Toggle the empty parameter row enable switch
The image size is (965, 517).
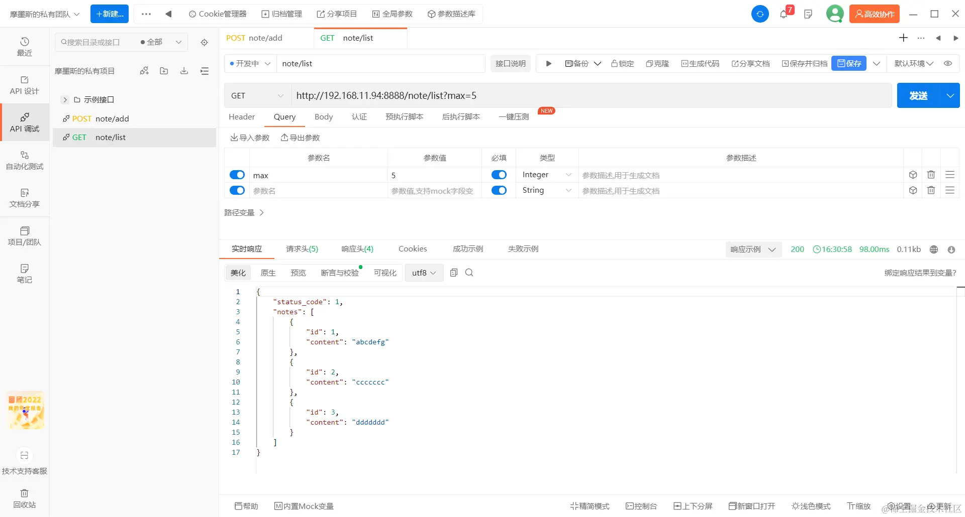(x=237, y=190)
